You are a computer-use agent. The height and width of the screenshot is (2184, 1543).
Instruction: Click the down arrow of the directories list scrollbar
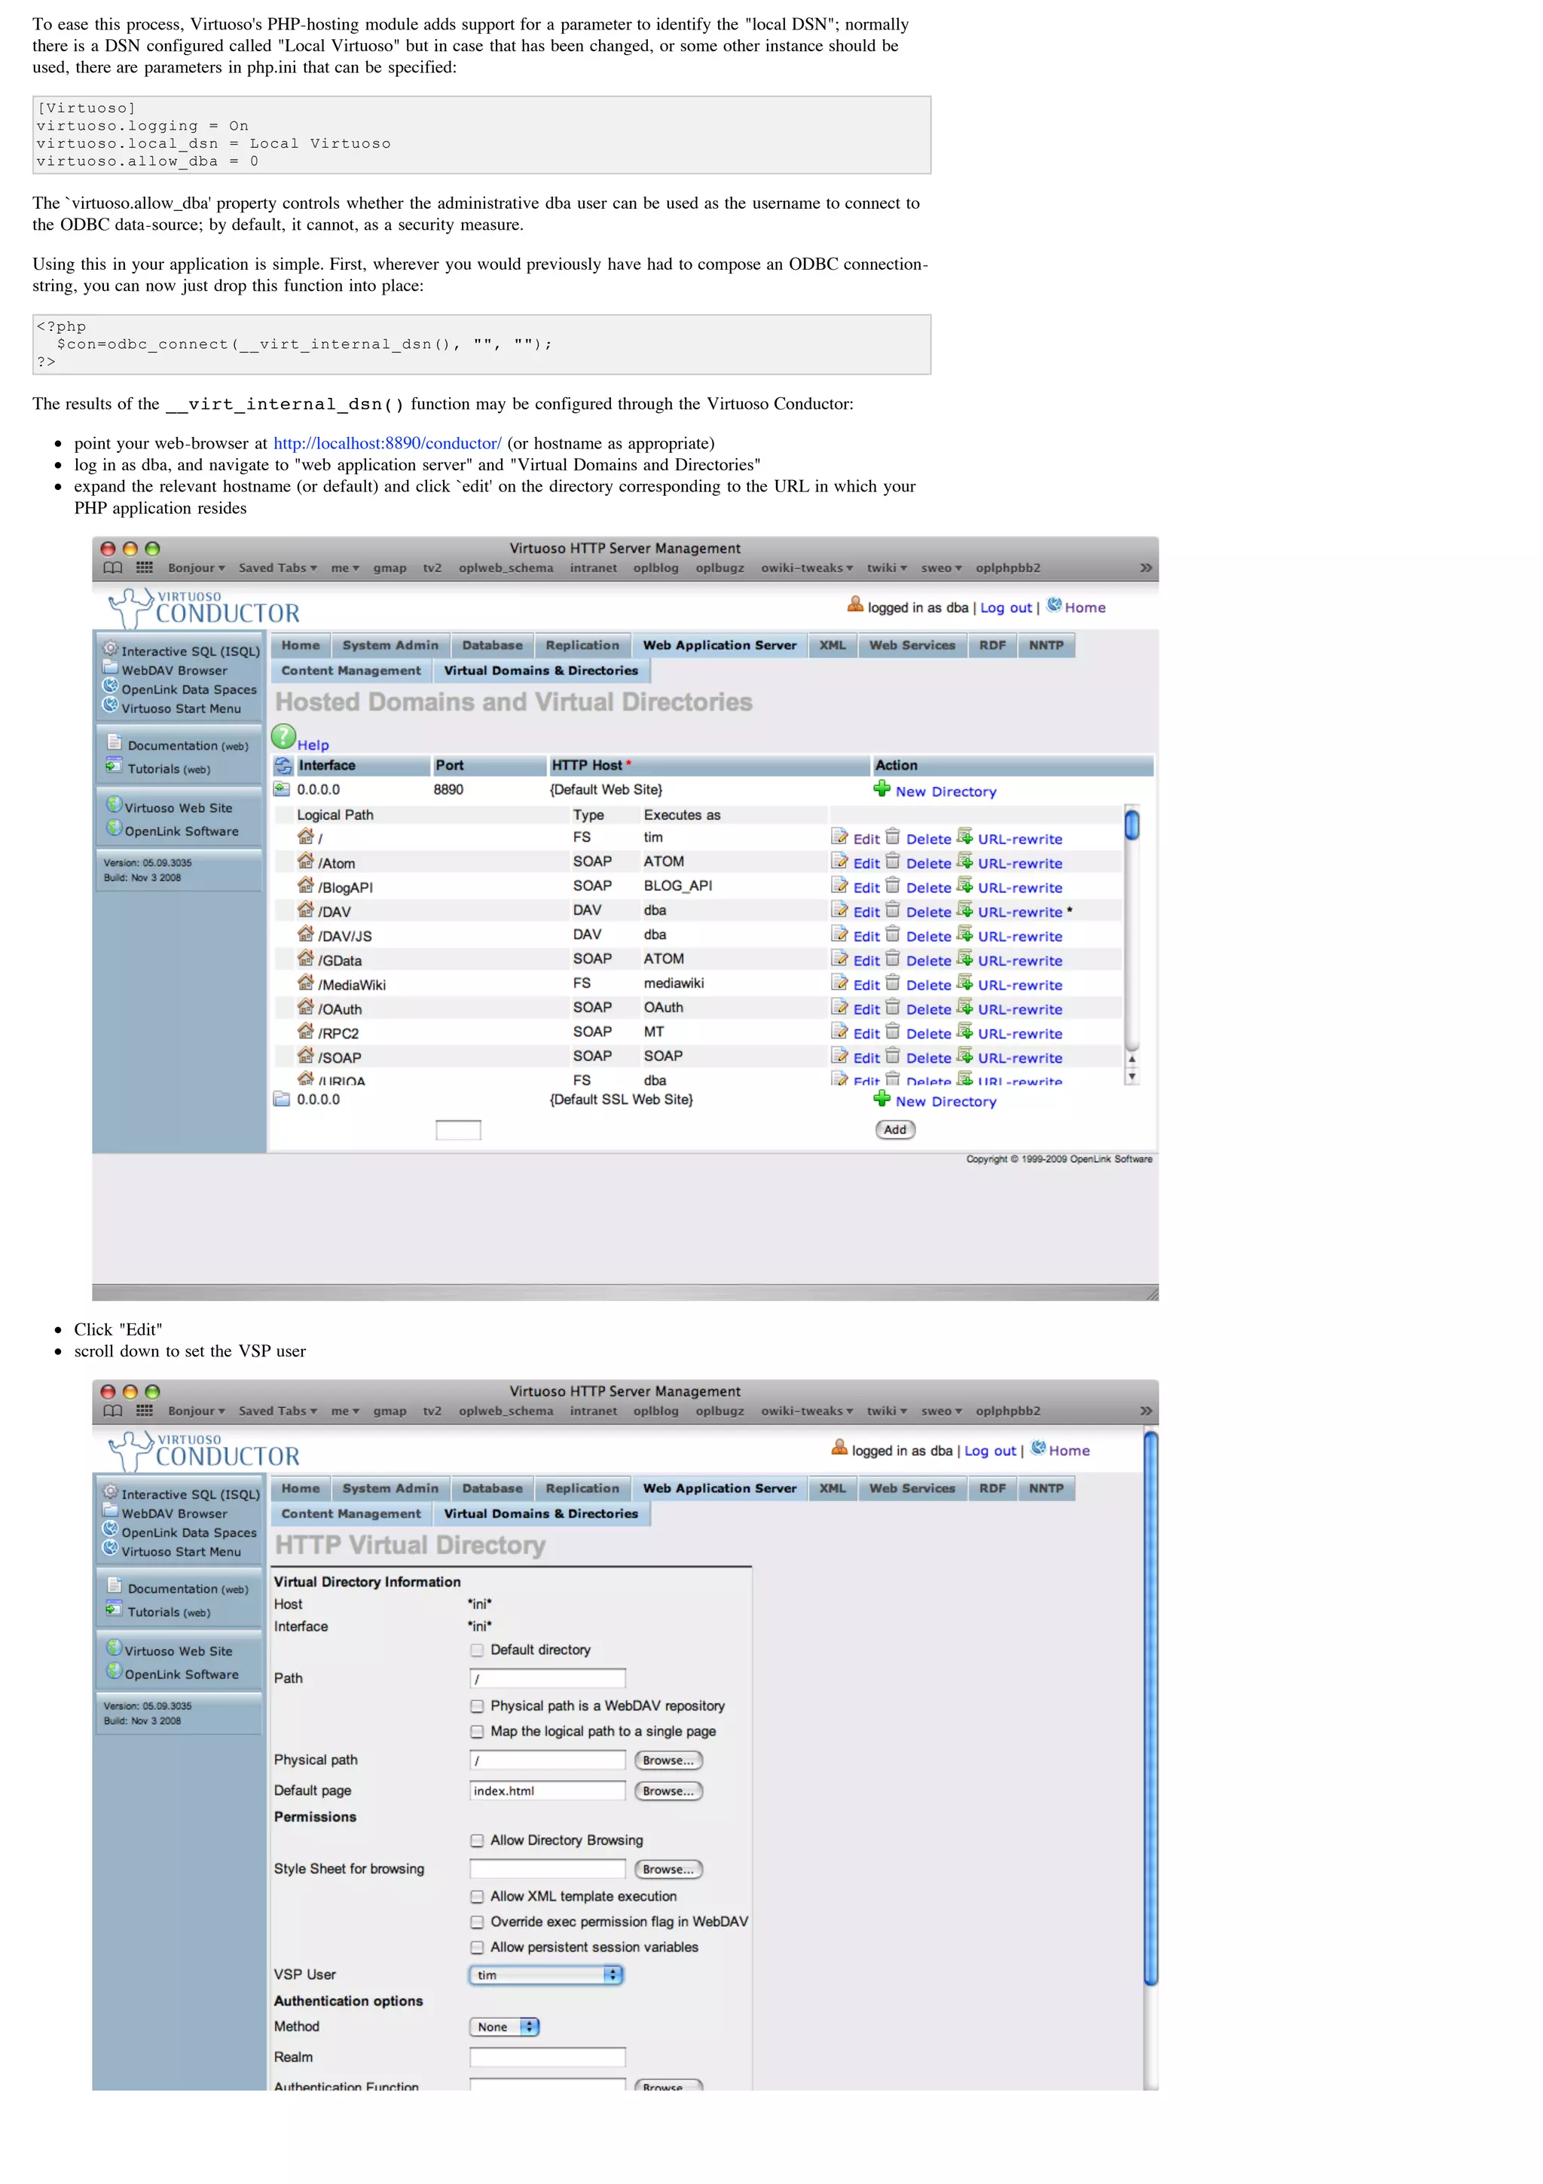(x=1132, y=1077)
